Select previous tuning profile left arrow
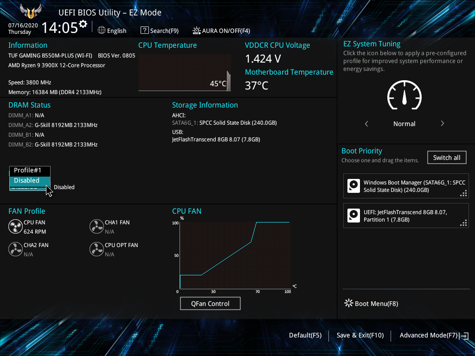 [x=366, y=123]
